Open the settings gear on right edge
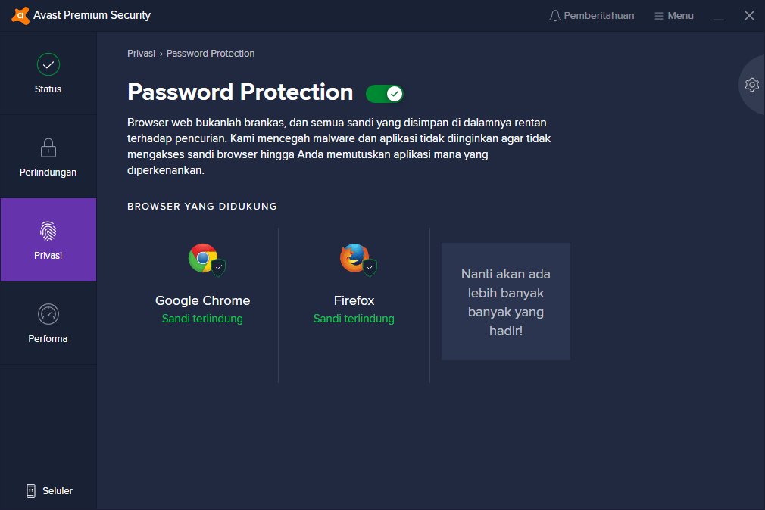The height and width of the screenshot is (510, 765). [752, 85]
